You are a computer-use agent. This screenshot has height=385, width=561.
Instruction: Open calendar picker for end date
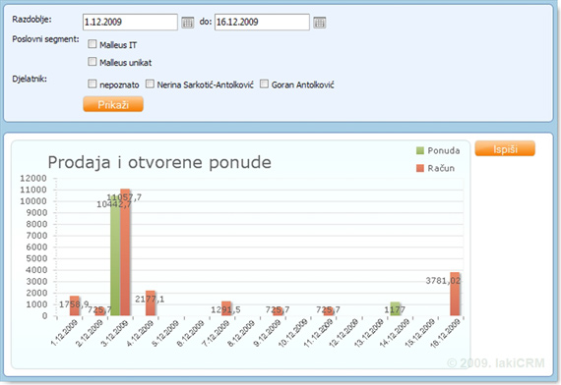point(320,23)
